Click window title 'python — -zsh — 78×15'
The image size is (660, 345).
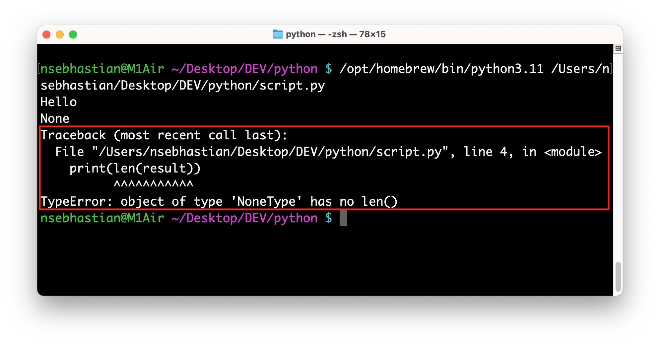coord(336,34)
